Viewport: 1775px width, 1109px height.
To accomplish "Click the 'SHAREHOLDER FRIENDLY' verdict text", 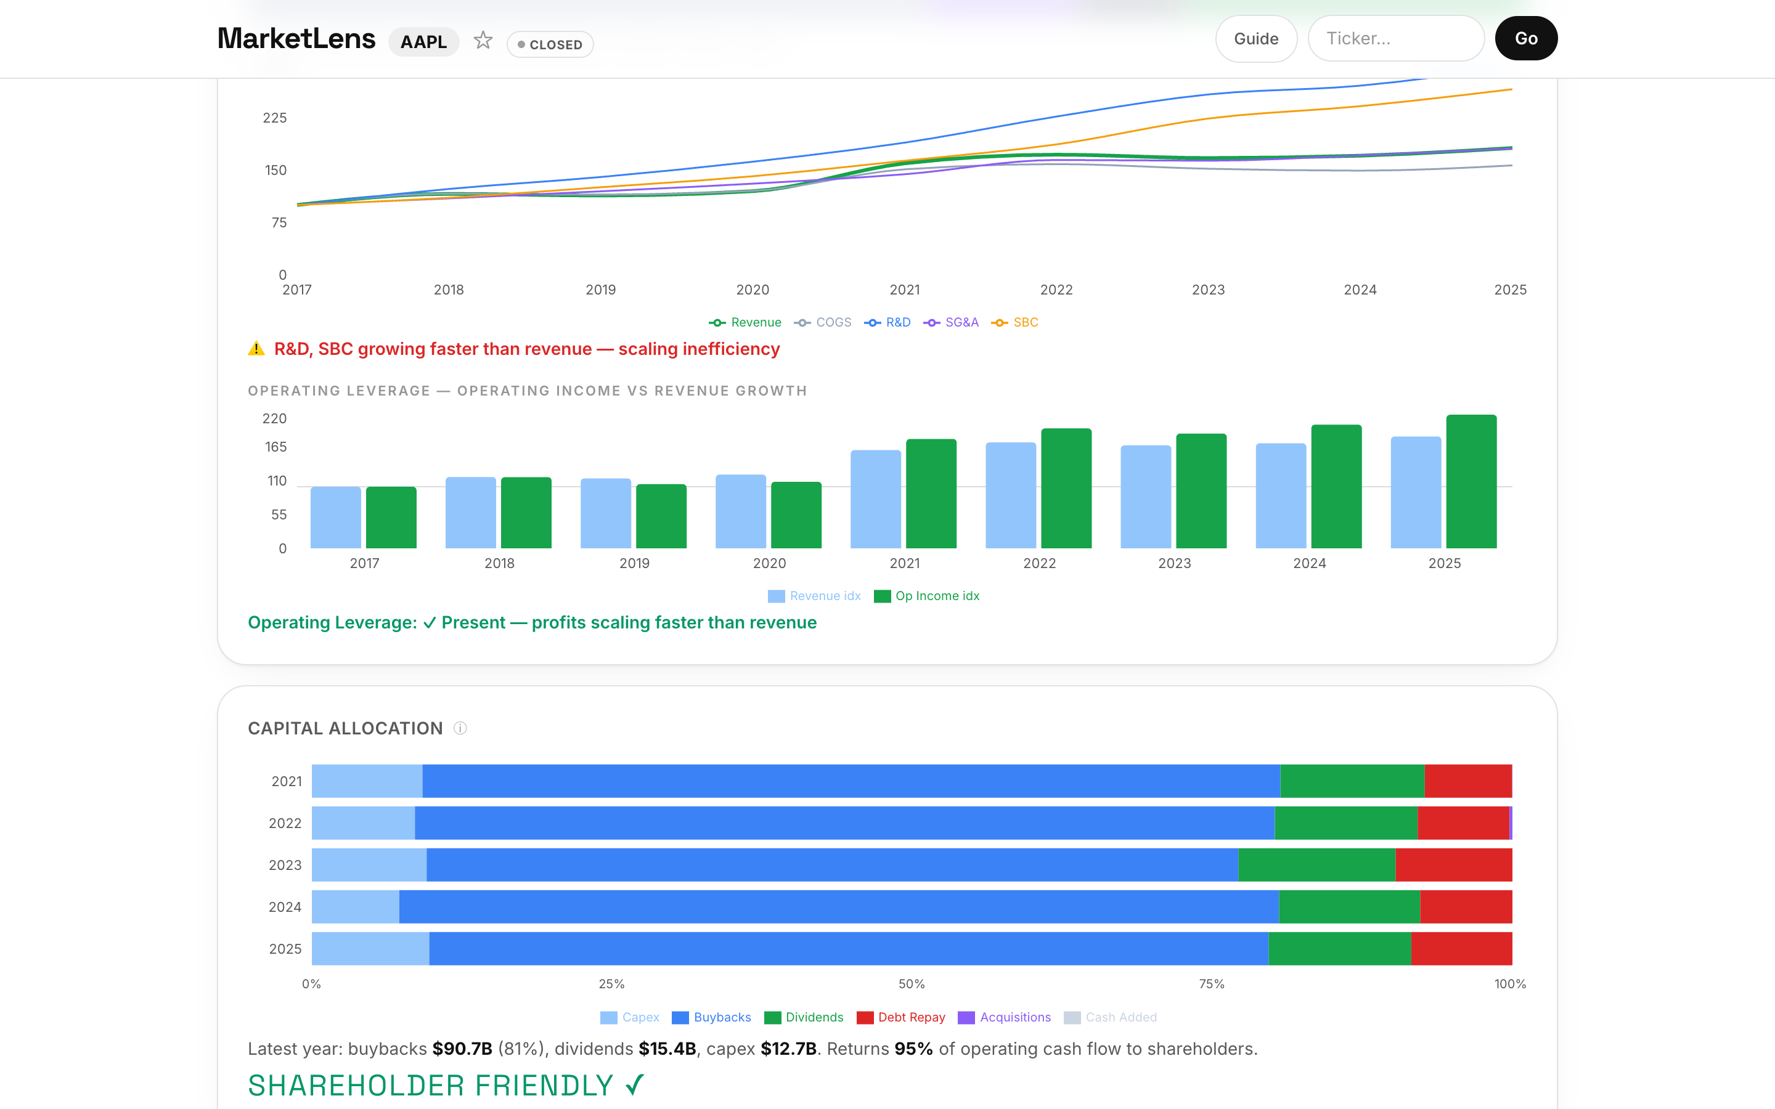I will (x=446, y=1086).
